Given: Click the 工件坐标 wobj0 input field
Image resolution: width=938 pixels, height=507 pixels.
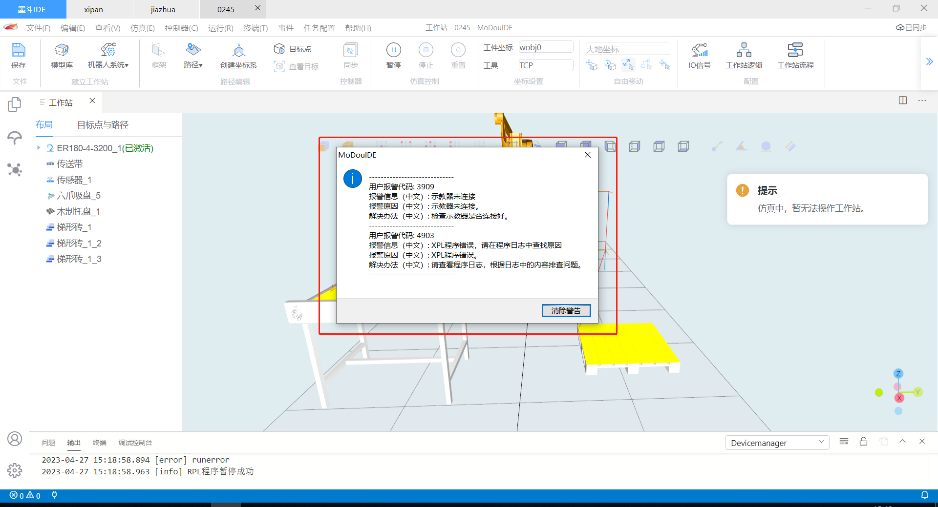Looking at the screenshot, I should point(545,47).
